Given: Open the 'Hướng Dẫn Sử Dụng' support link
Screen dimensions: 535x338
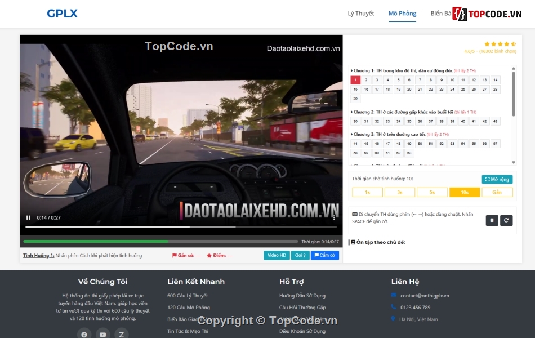Looking at the screenshot, I should click(302, 296).
